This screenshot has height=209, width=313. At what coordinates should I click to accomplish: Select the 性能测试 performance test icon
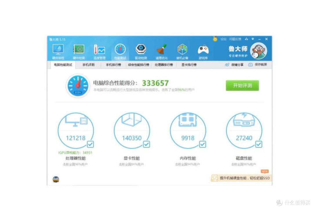tap(120, 49)
